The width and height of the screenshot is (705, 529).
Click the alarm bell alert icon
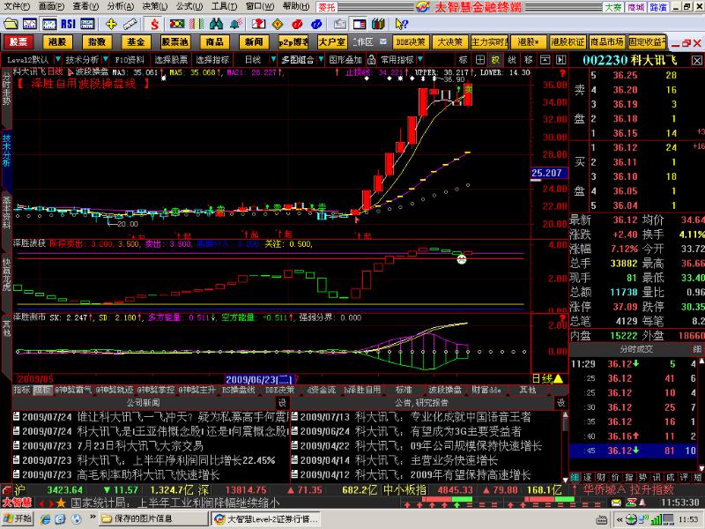[235, 24]
